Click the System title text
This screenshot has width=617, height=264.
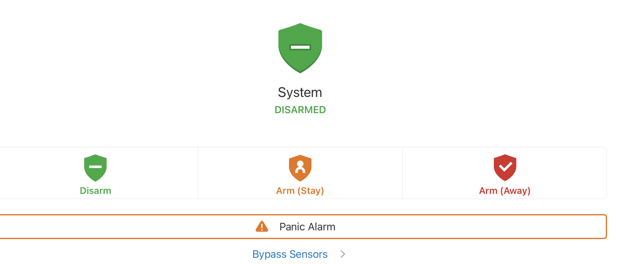click(300, 92)
